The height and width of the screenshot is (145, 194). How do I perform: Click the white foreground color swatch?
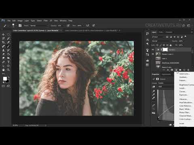[x=5, y=79]
